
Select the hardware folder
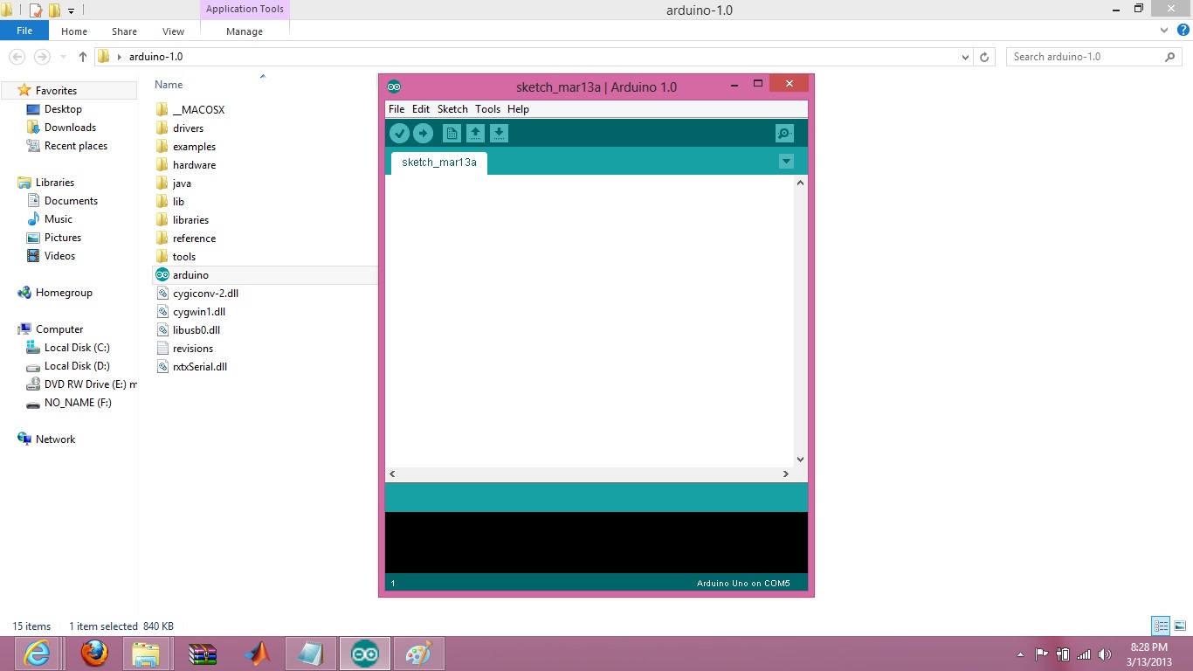tap(194, 165)
